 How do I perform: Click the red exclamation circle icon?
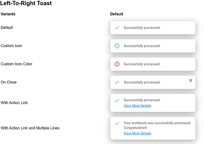117,64
